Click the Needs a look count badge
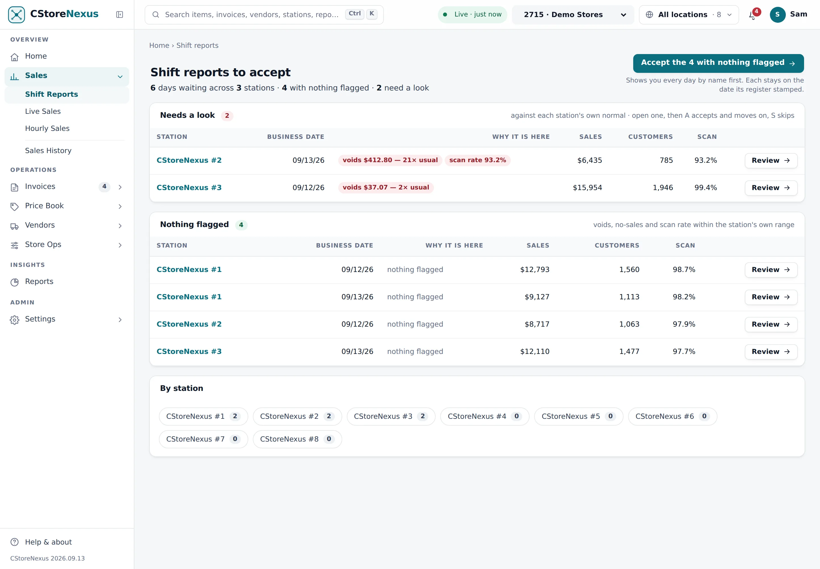The height and width of the screenshot is (569, 820). 227,116
